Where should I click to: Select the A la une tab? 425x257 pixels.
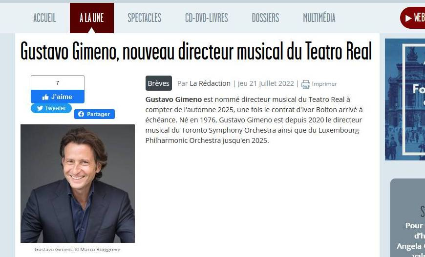[92, 18]
